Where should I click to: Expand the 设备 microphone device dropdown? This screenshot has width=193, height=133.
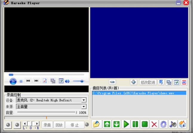click(84, 100)
